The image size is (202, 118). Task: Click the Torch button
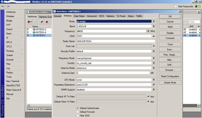(x=170, y=45)
